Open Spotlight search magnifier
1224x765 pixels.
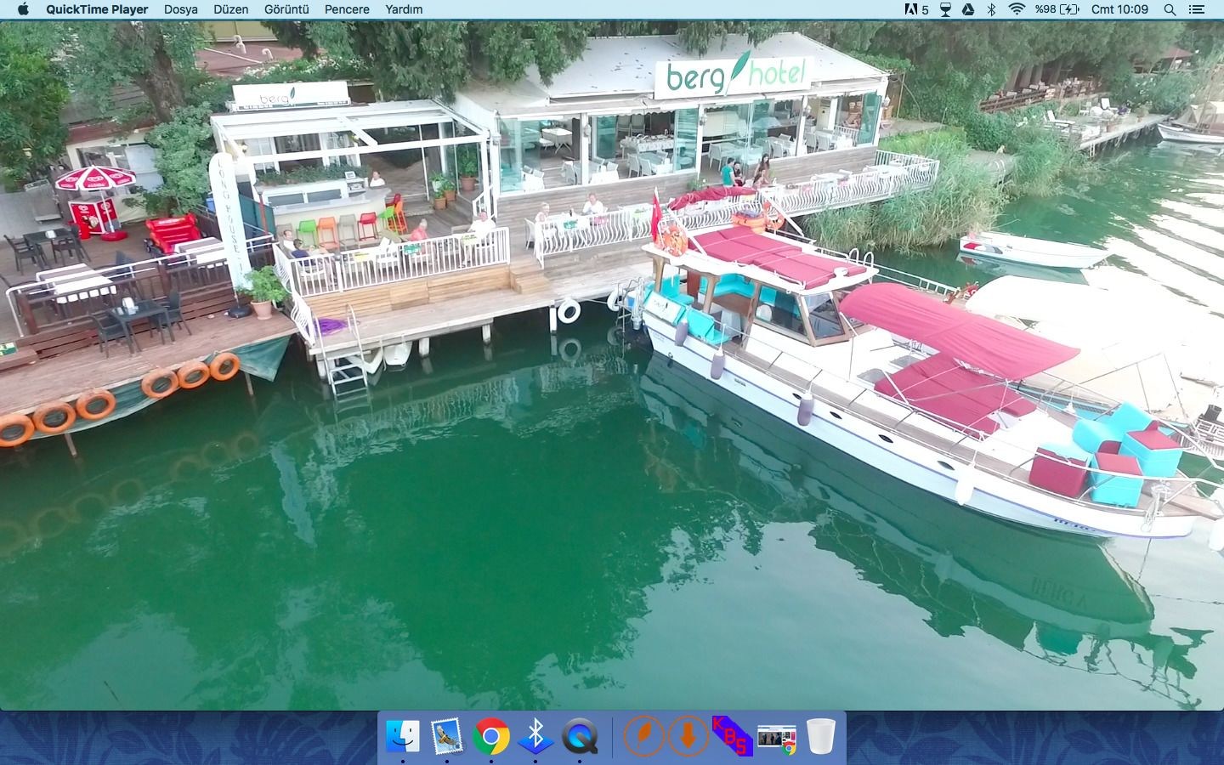tap(1170, 9)
